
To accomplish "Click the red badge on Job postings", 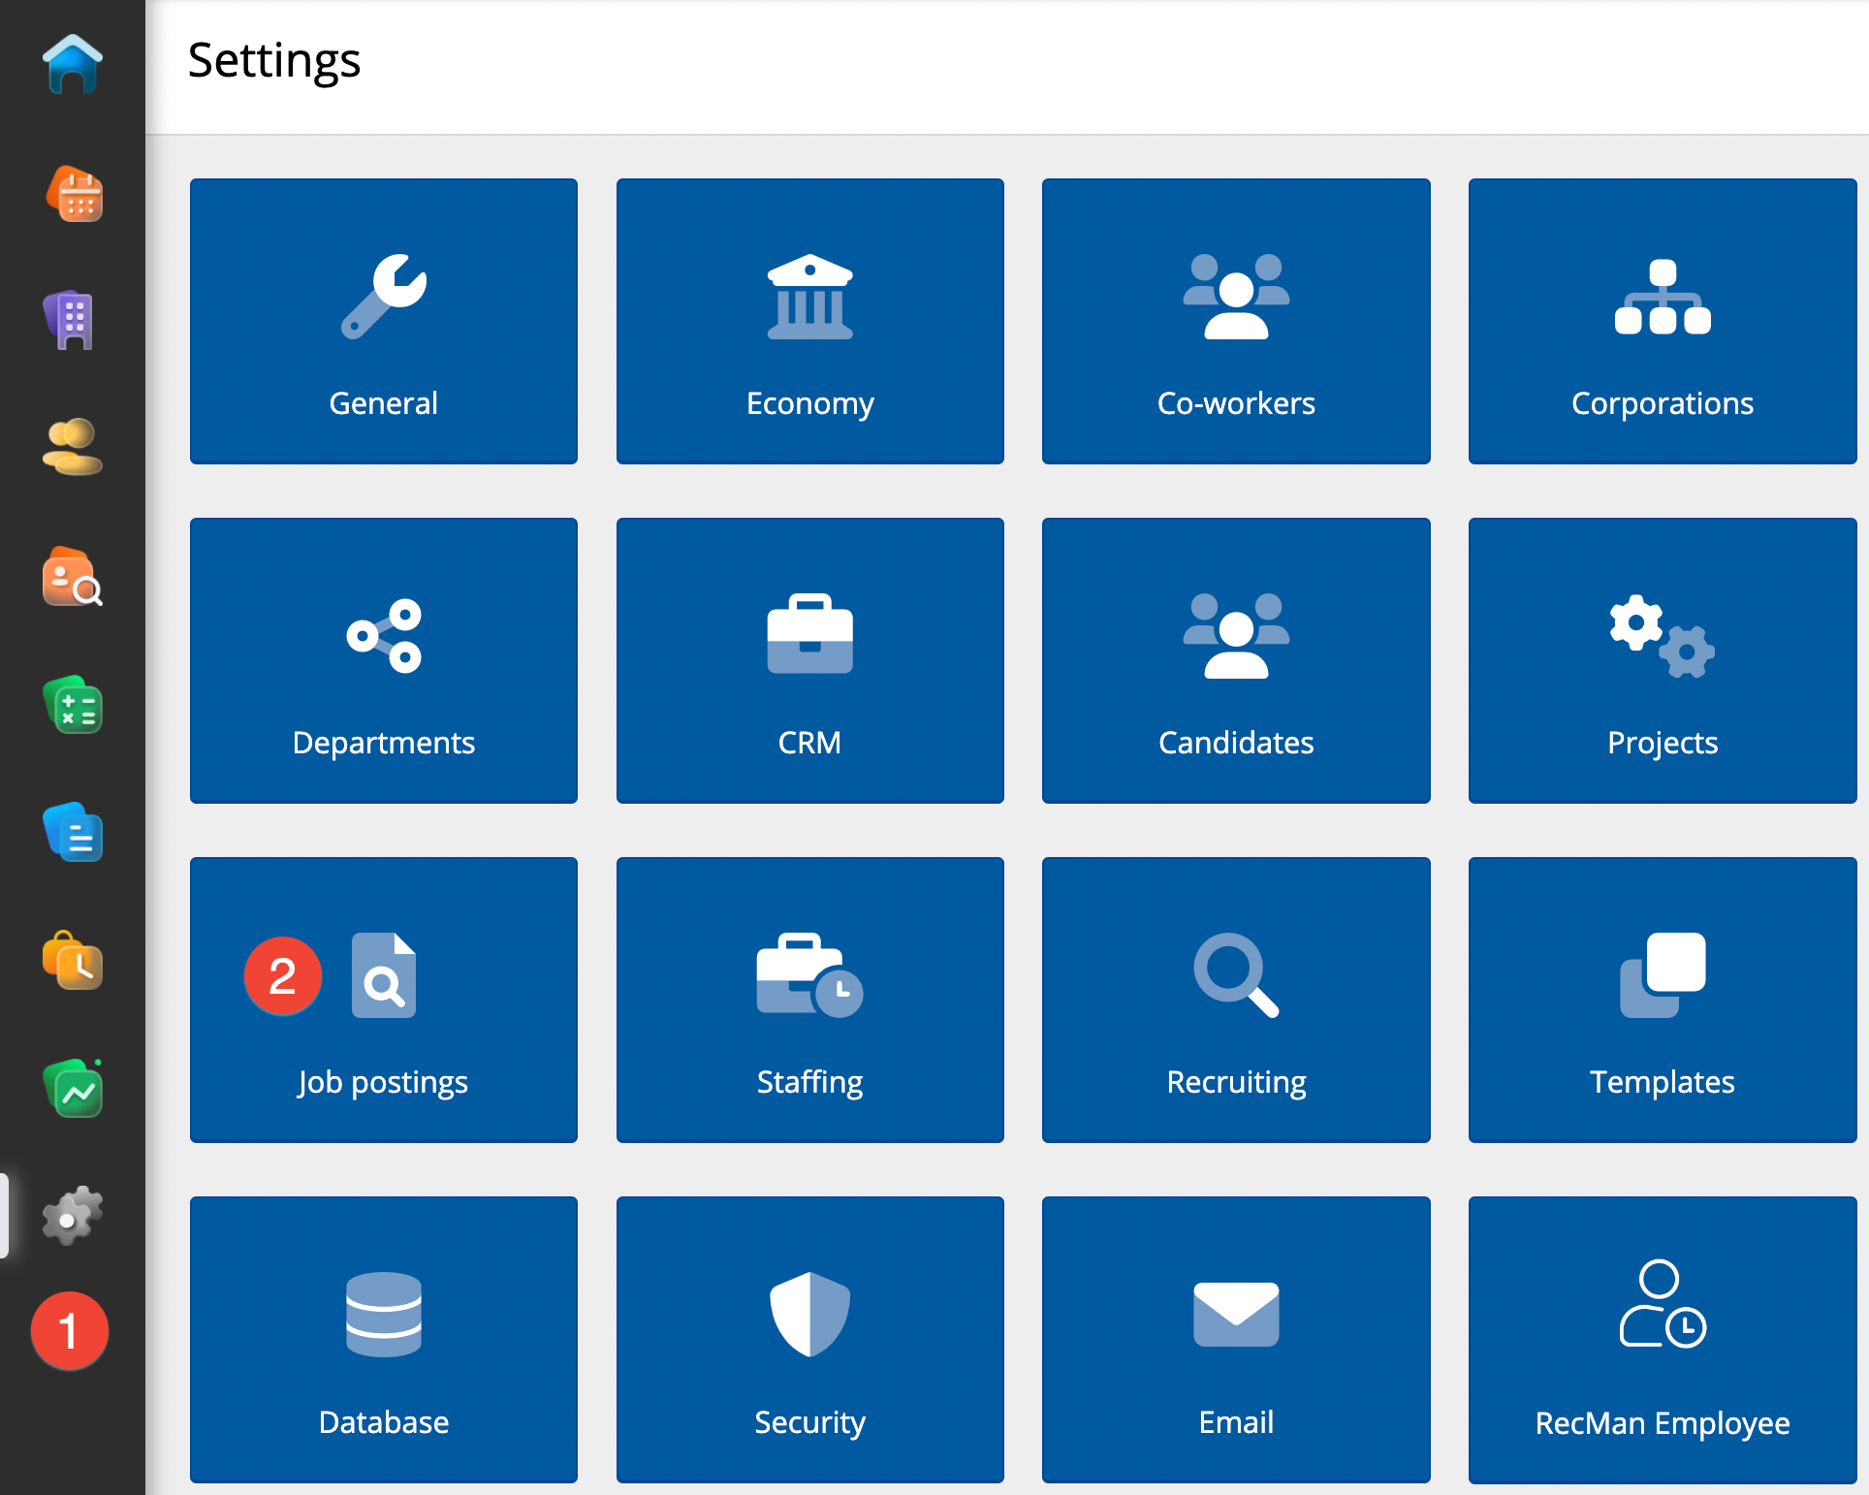I will [x=283, y=975].
